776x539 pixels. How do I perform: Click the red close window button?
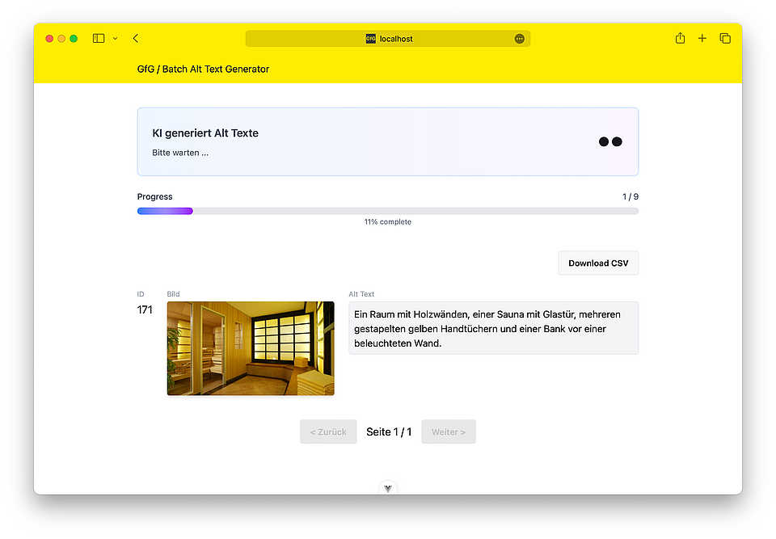click(x=49, y=39)
